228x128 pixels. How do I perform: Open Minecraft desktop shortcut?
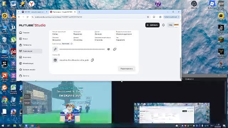pos(221,41)
